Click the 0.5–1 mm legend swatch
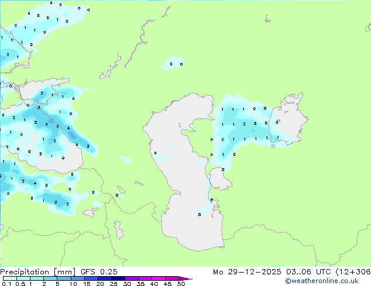The image size is (371, 286). (23, 278)
